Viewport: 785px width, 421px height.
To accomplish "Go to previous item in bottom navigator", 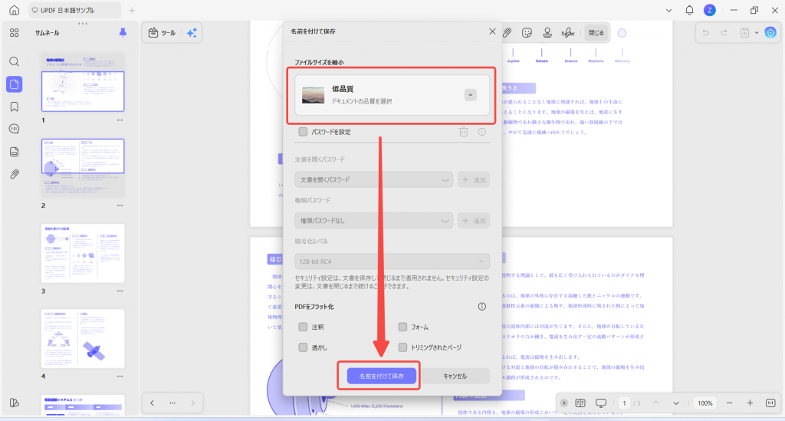I will pos(153,403).
